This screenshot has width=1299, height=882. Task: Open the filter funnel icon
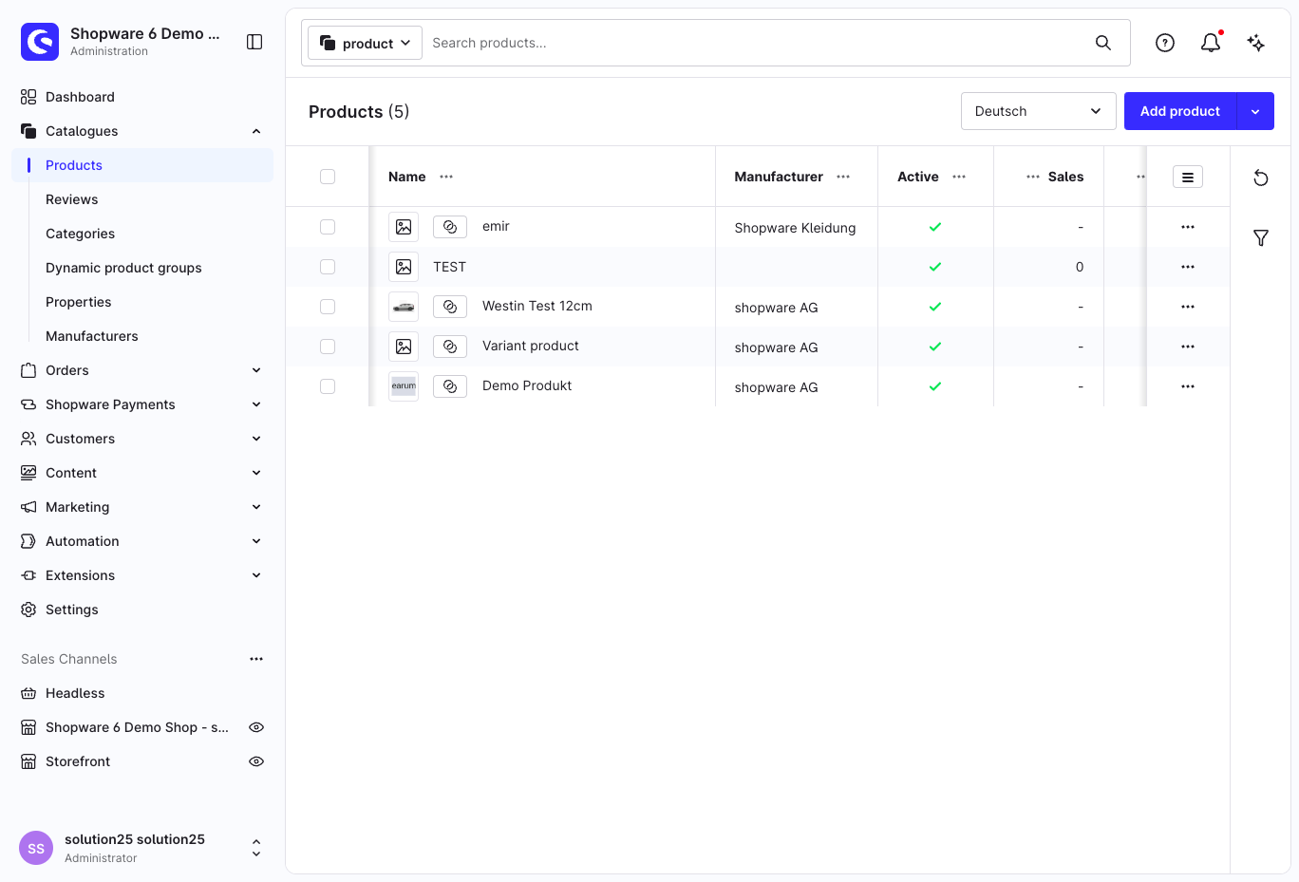1261,238
